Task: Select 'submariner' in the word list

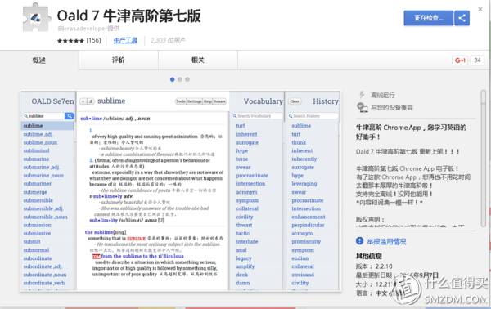Action: point(38,184)
